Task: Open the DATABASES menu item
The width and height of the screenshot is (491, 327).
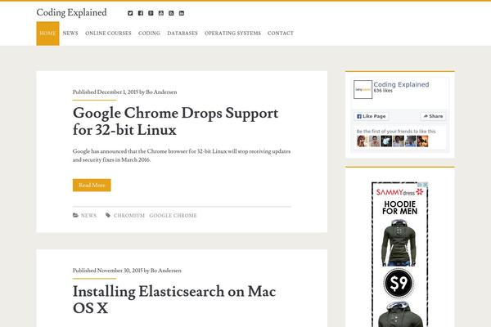Action: click(182, 34)
